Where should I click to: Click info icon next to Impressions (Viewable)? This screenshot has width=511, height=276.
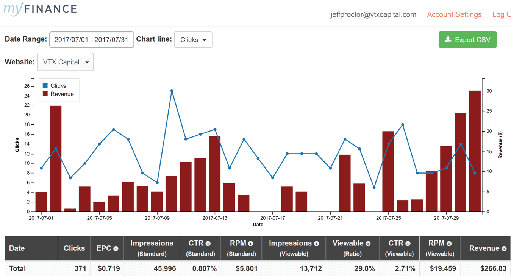point(316,244)
